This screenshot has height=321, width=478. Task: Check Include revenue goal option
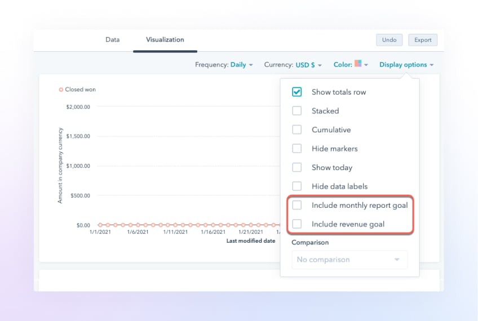coord(297,224)
